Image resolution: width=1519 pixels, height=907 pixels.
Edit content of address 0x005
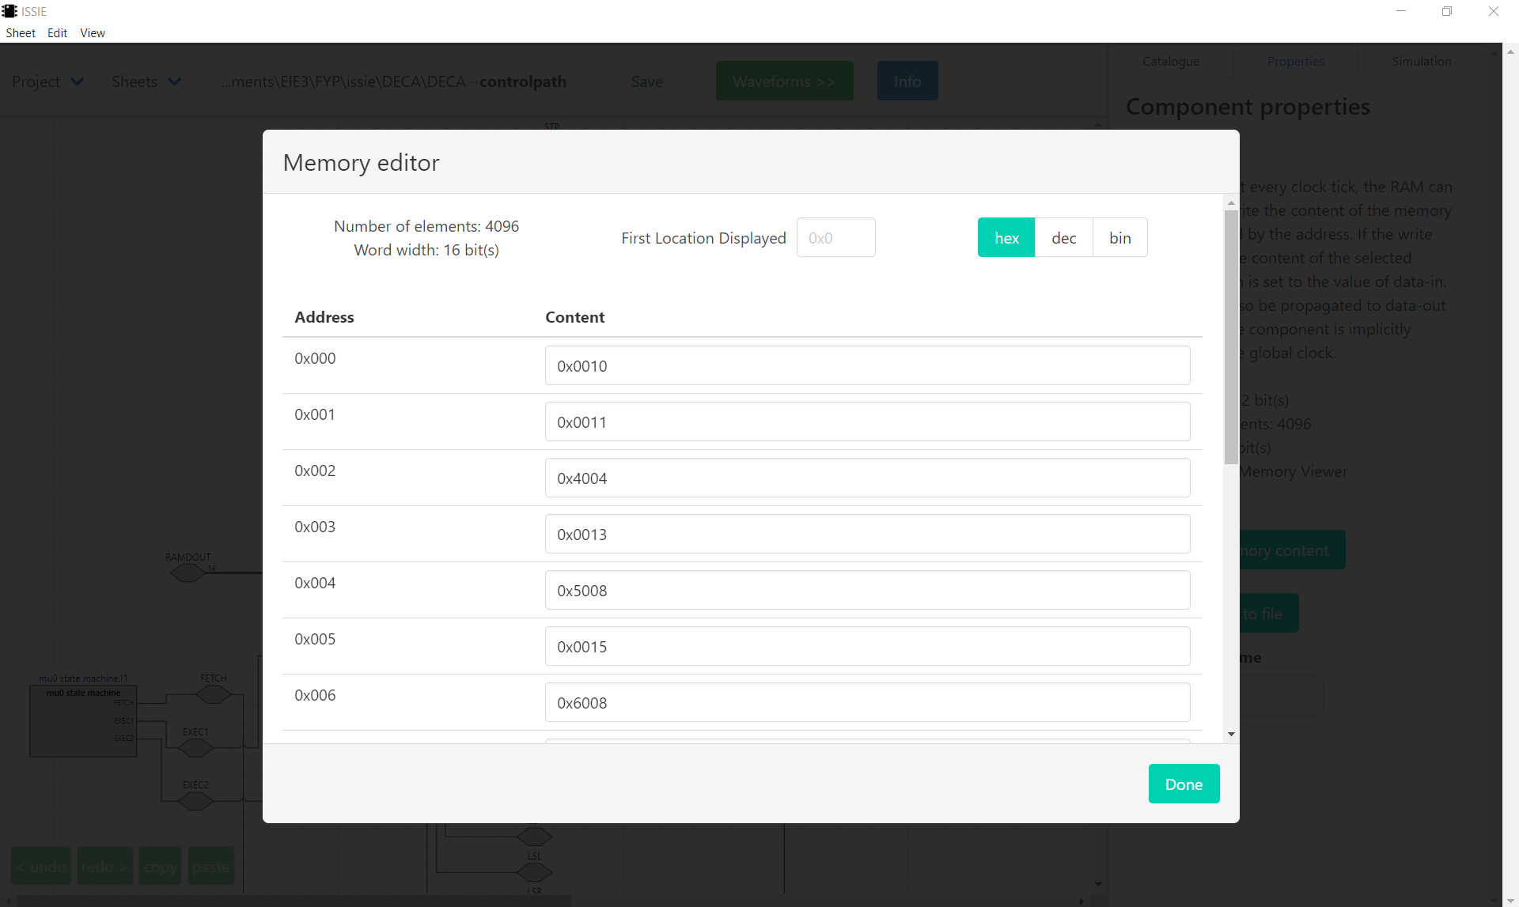click(x=867, y=647)
